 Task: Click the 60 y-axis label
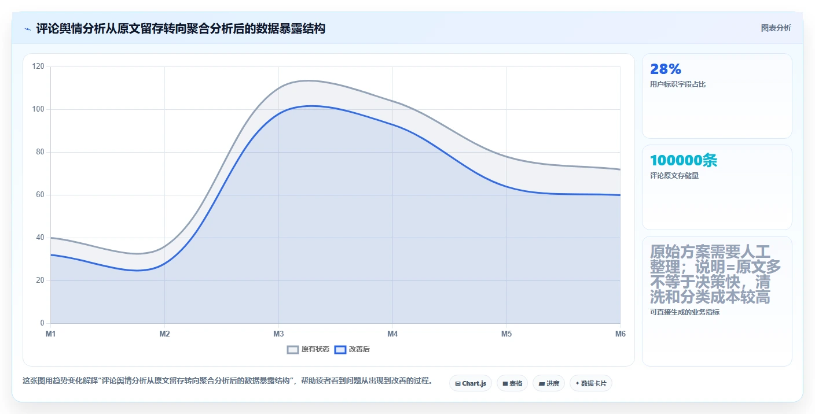pyautogui.click(x=40, y=195)
